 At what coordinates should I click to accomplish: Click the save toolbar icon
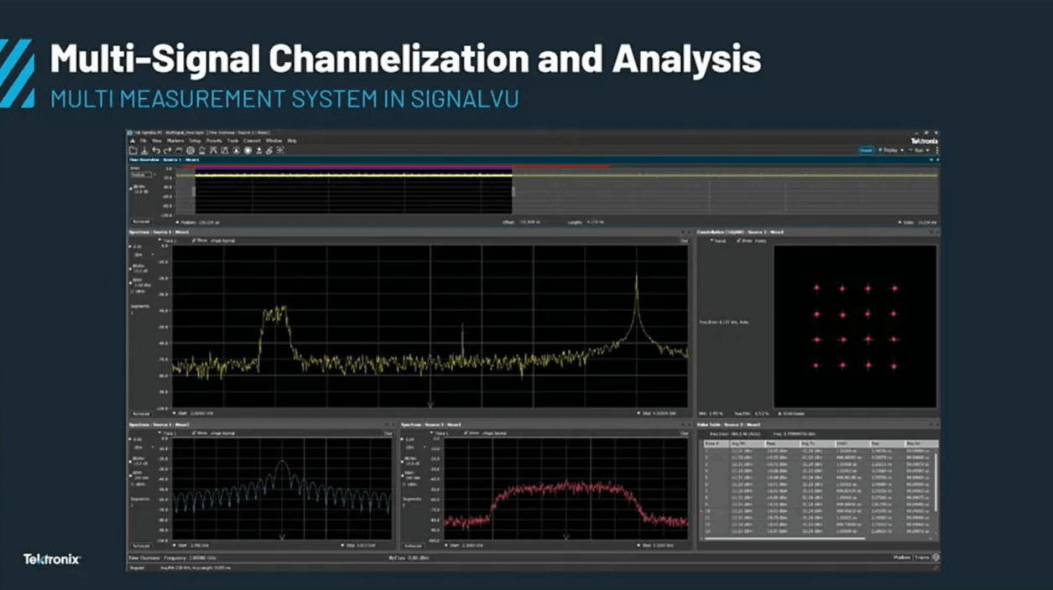[144, 150]
